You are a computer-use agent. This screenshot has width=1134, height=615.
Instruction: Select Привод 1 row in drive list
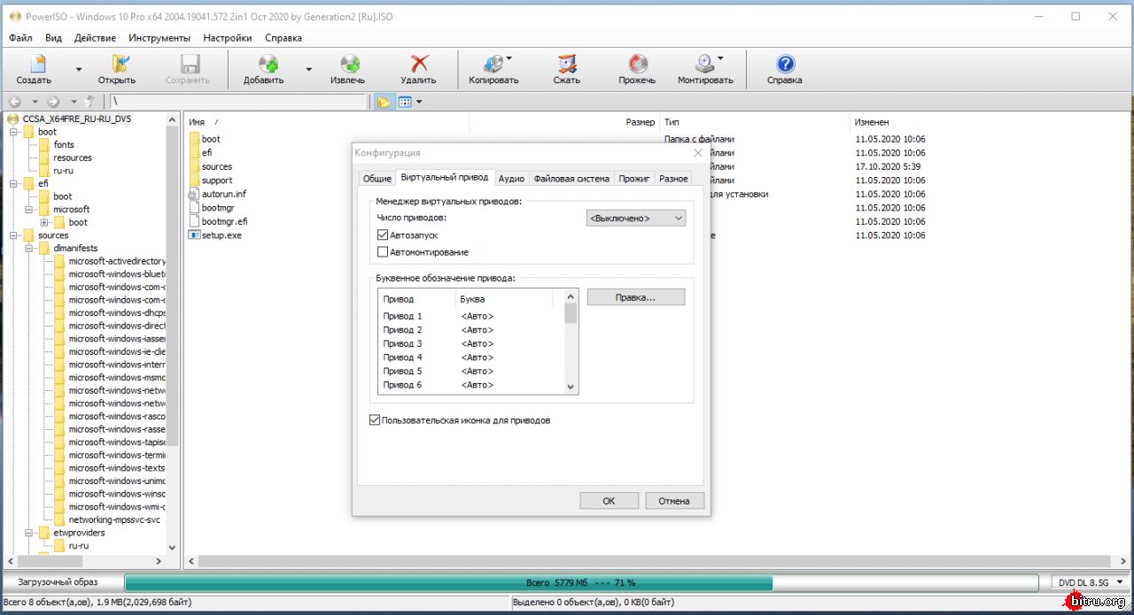(470, 316)
